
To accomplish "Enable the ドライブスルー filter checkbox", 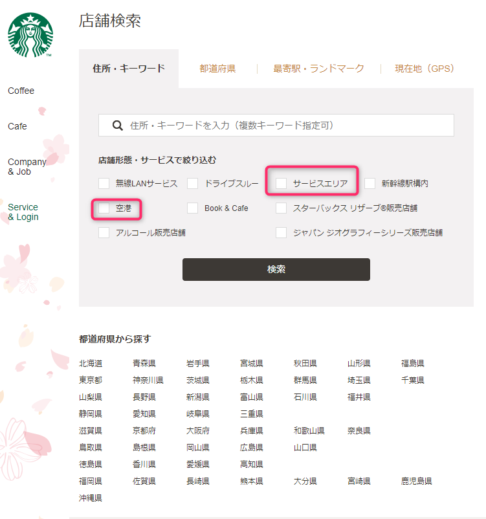I will 193,184.
